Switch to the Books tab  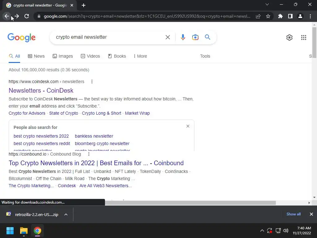117,56
